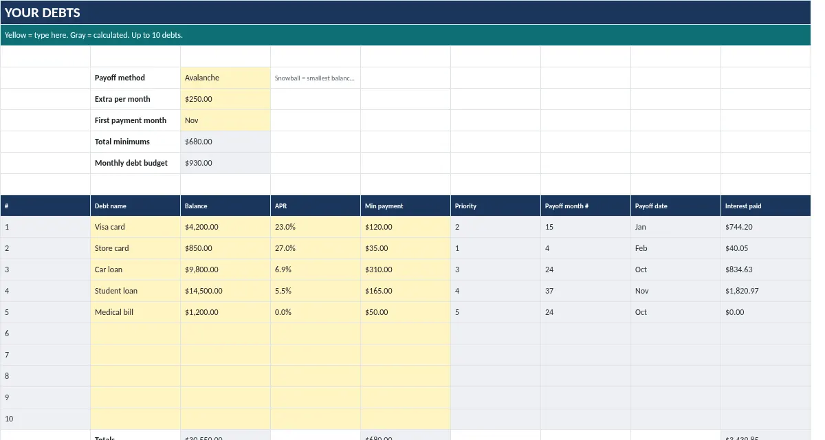Select the Extra per month label
The image size is (825, 440).
pos(135,99)
